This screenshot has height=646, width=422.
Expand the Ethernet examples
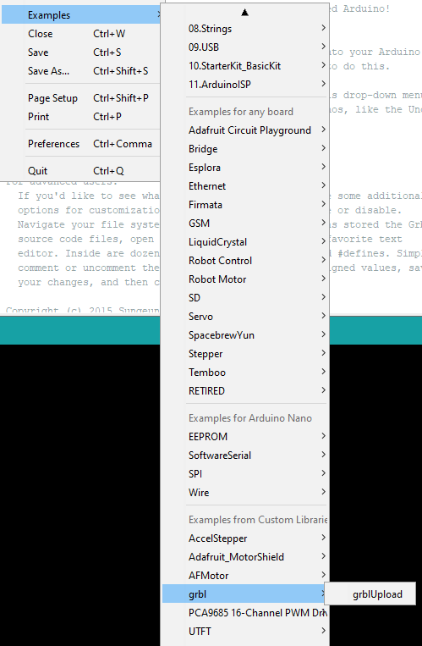pos(245,186)
